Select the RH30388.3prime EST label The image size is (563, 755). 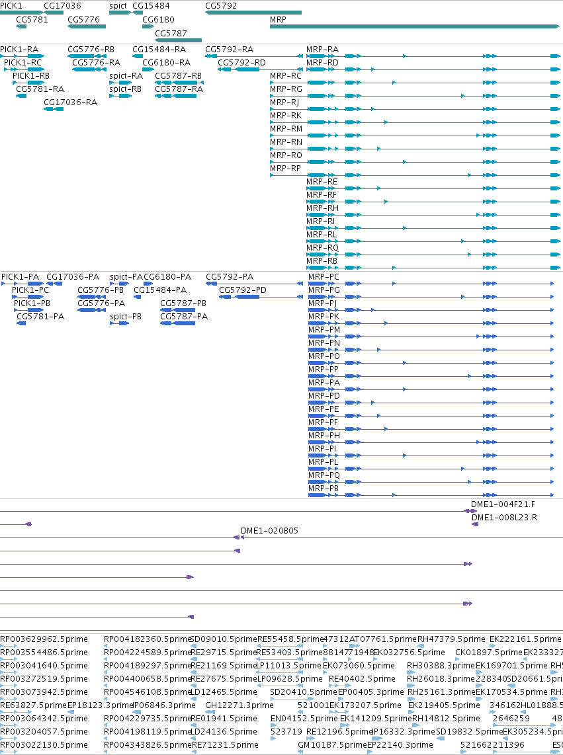[441, 666]
